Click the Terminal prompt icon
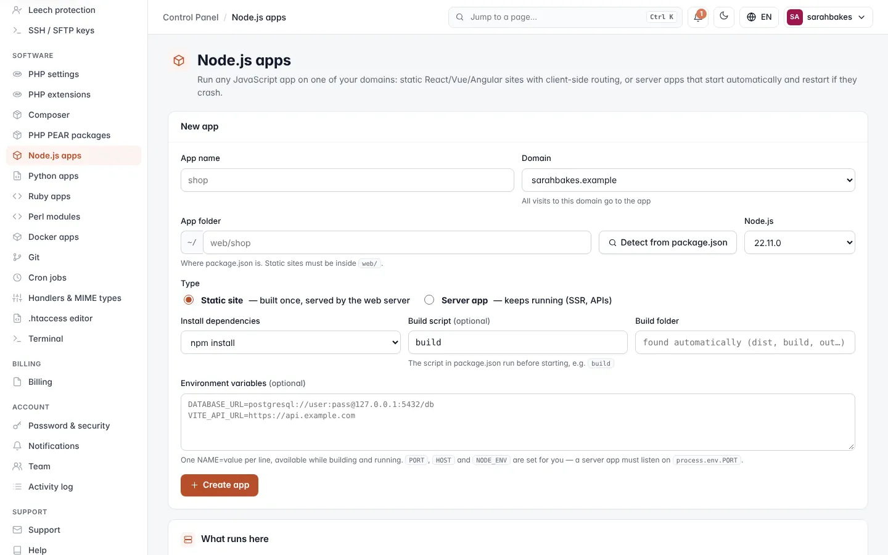This screenshot has height=555, width=888. 17,339
